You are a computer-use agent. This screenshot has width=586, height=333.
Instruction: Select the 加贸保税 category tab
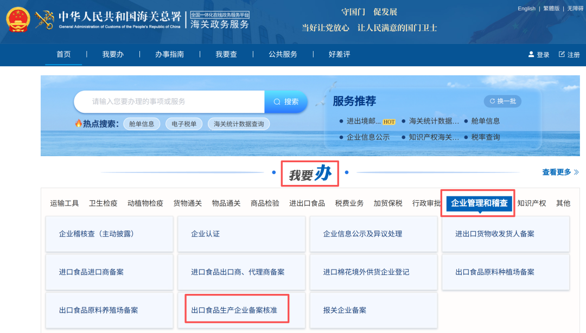coord(388,203)
